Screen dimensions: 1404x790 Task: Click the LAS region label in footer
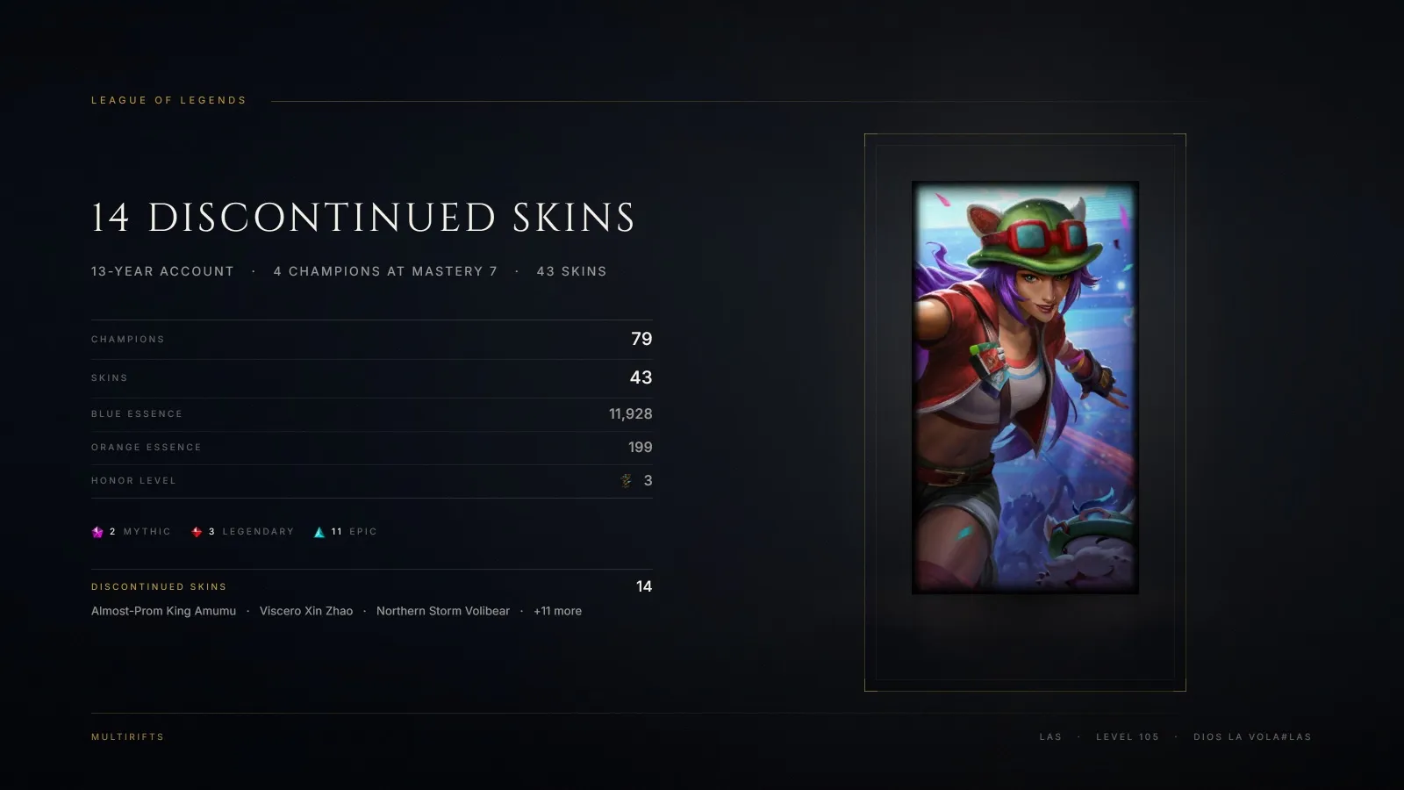coord(1050,736)
